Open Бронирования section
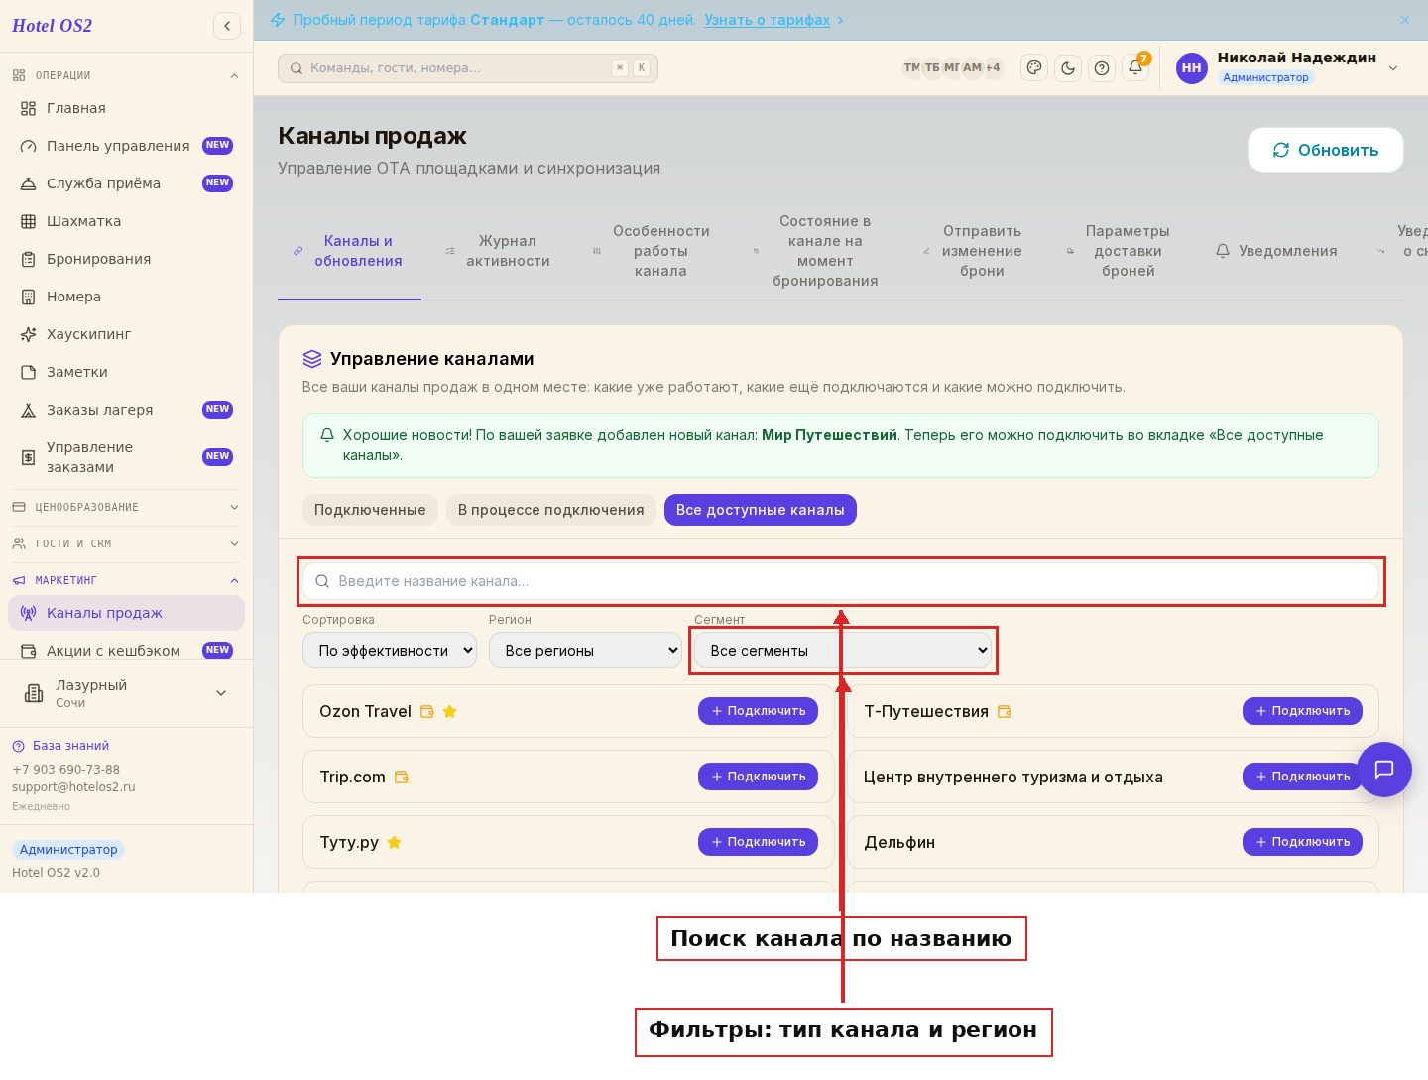 click(x=126, y=259)
